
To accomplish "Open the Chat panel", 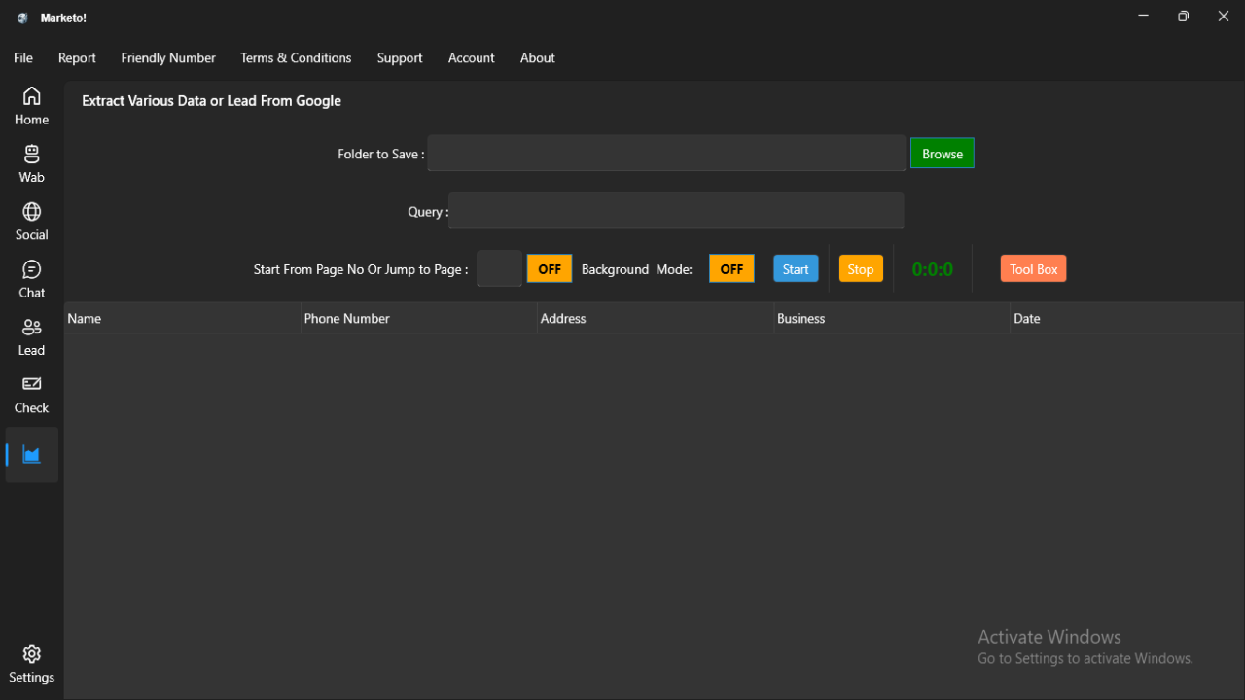I will point(31,277).
